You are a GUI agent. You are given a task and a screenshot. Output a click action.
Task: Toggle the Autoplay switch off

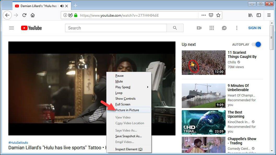(256, 44)
